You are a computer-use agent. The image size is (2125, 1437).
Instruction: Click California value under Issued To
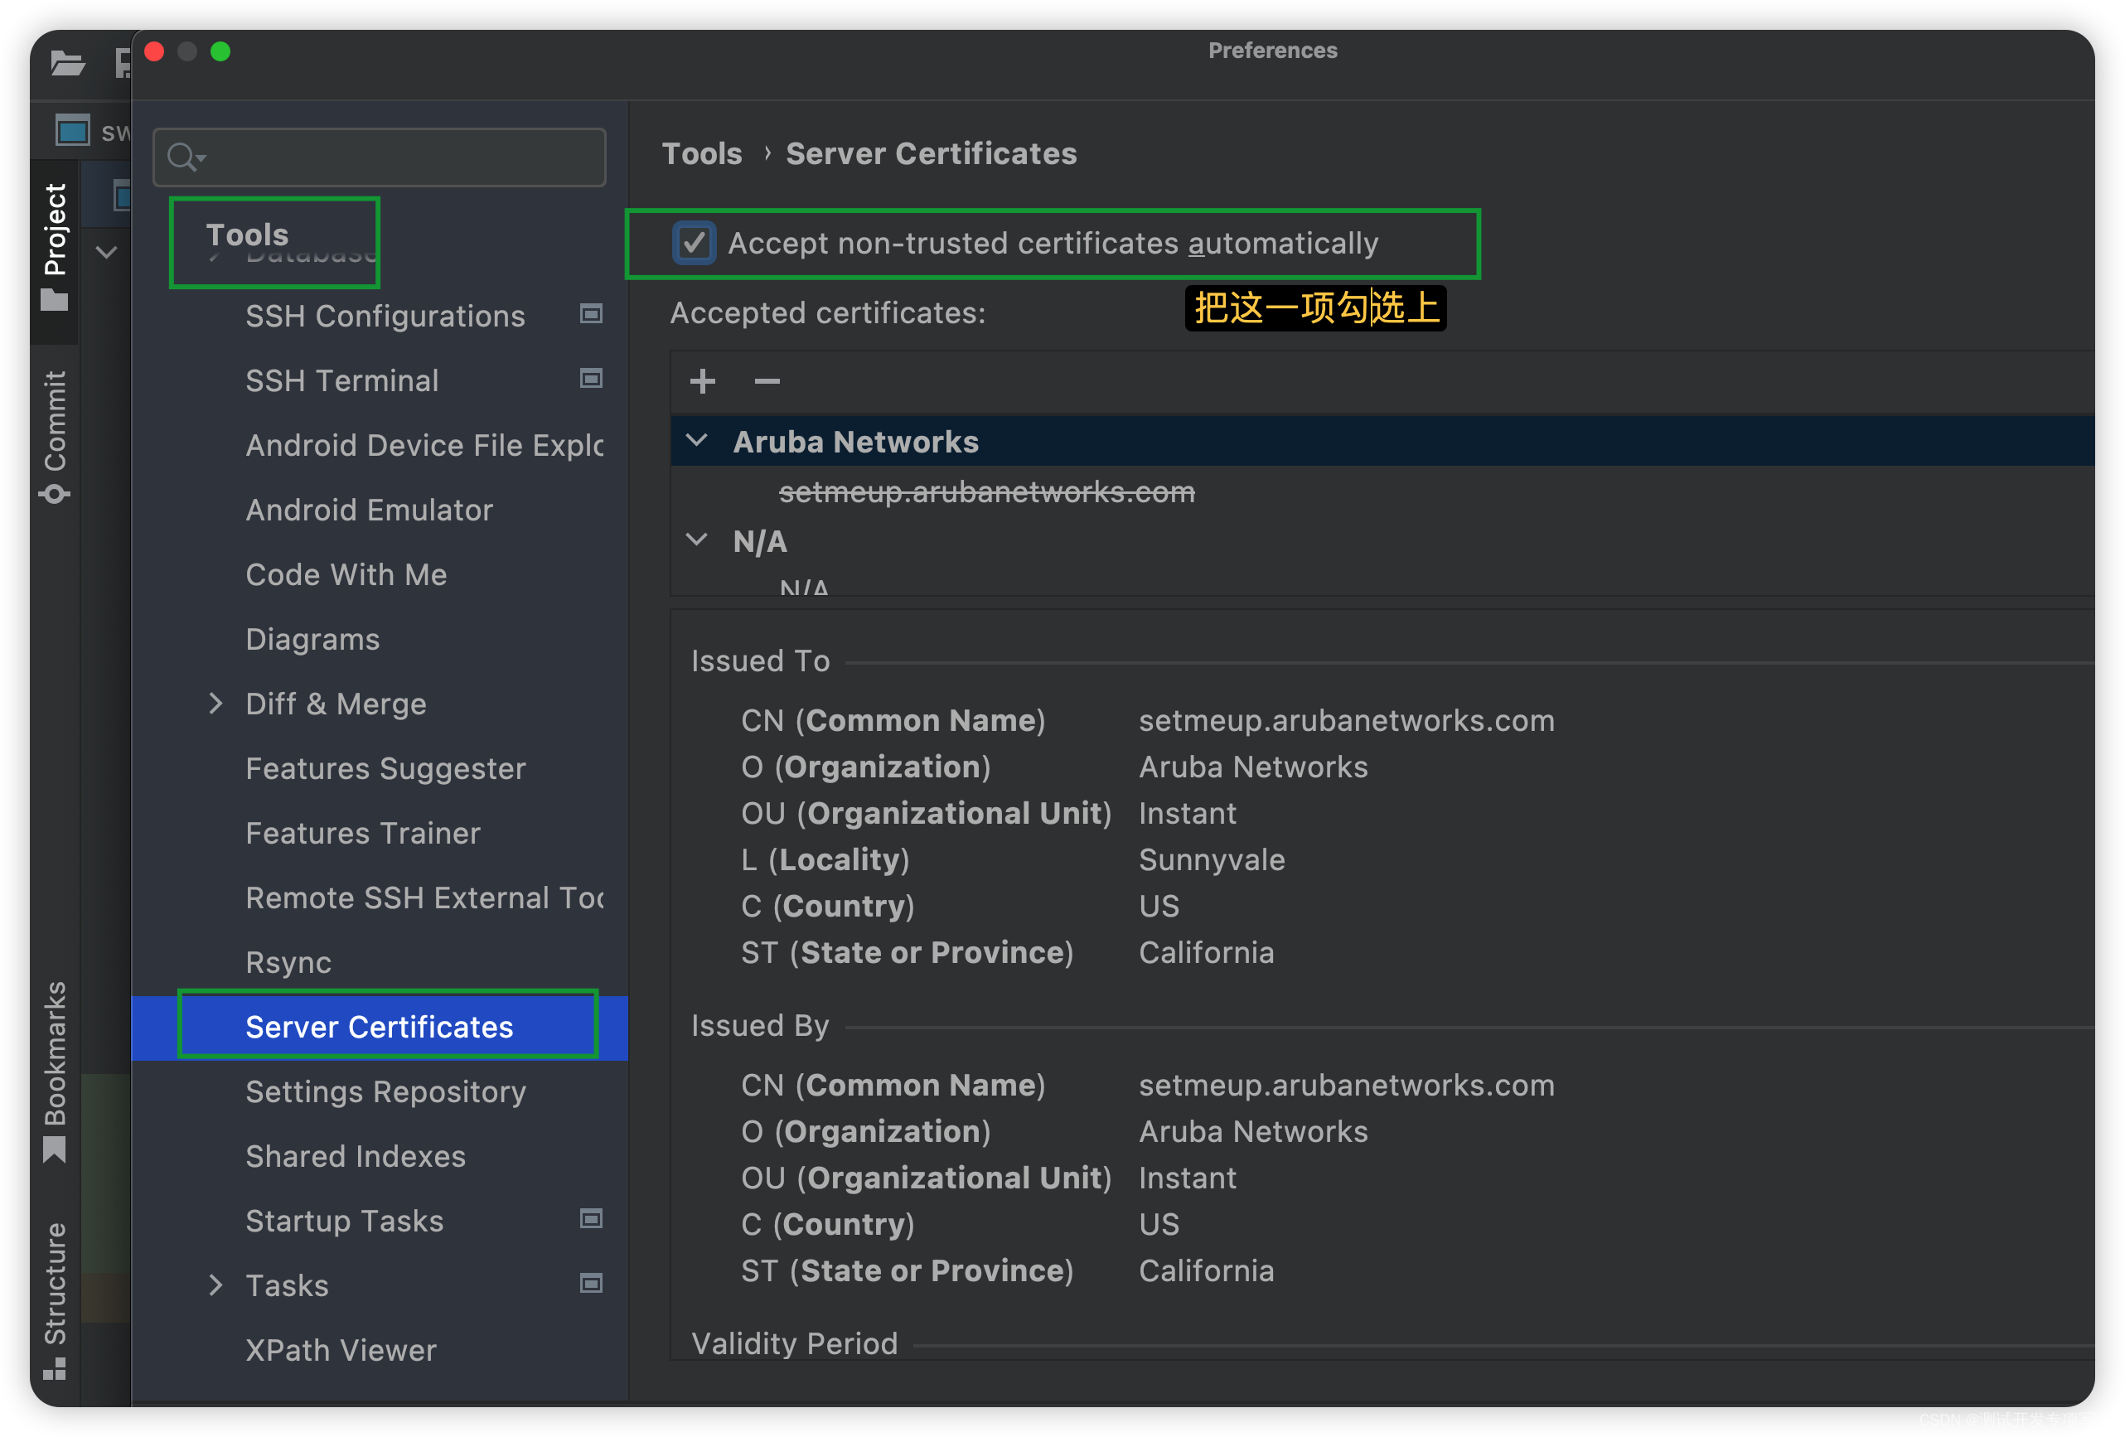[1206, 952]
